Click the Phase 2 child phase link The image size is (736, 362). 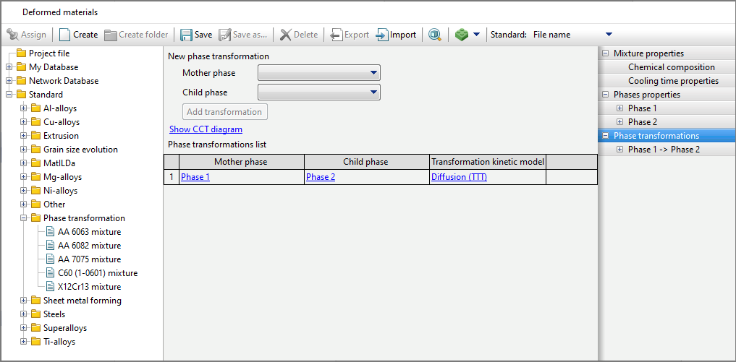pos(321,177)
